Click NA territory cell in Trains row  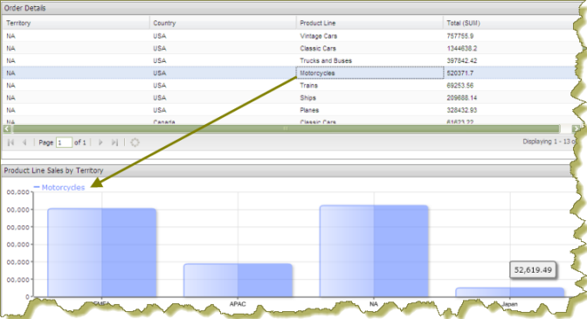click(x=10, y=86)
